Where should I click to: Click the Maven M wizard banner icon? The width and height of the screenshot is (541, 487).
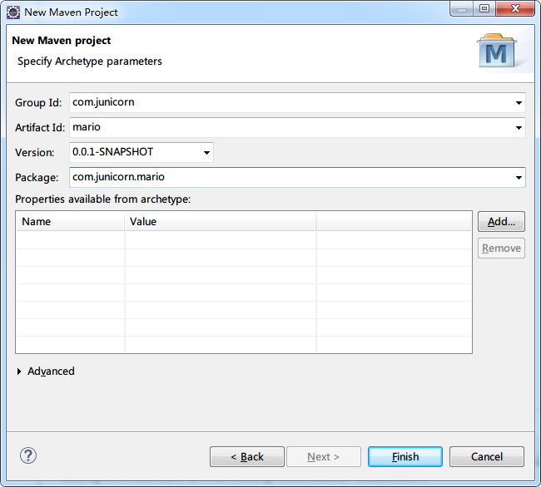click(497, 51)
